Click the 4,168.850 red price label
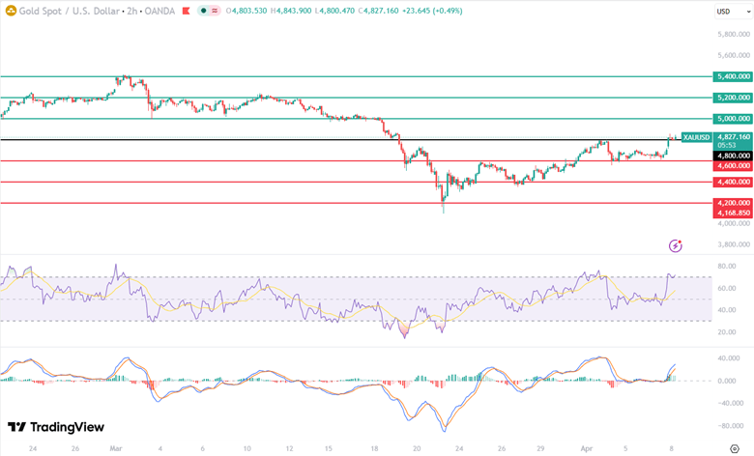This screenshot has height=456, width=754. (732, 213)
